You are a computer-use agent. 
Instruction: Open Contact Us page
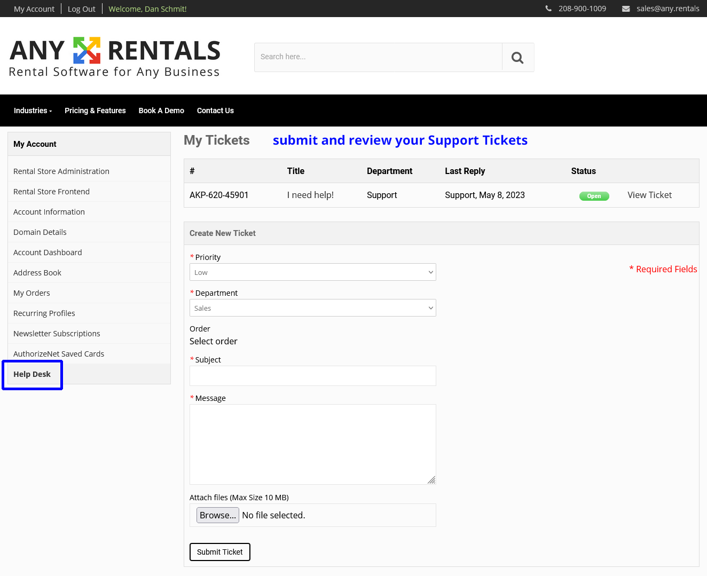pyautogui.click(x=215, y=111)
